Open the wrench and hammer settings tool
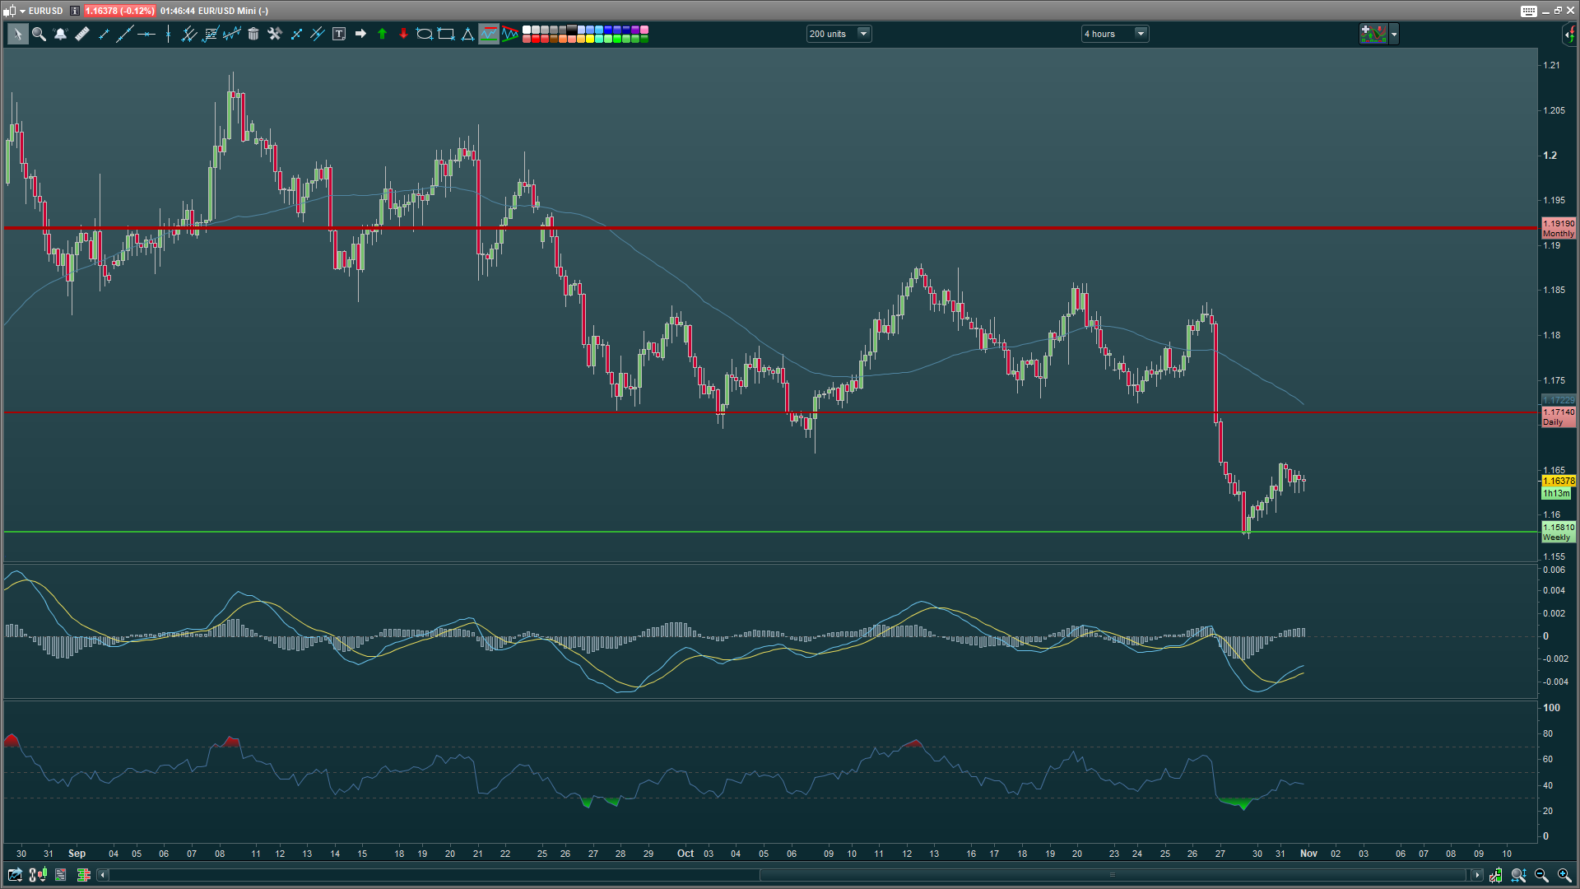1580x889 pixels. [275, 34]
